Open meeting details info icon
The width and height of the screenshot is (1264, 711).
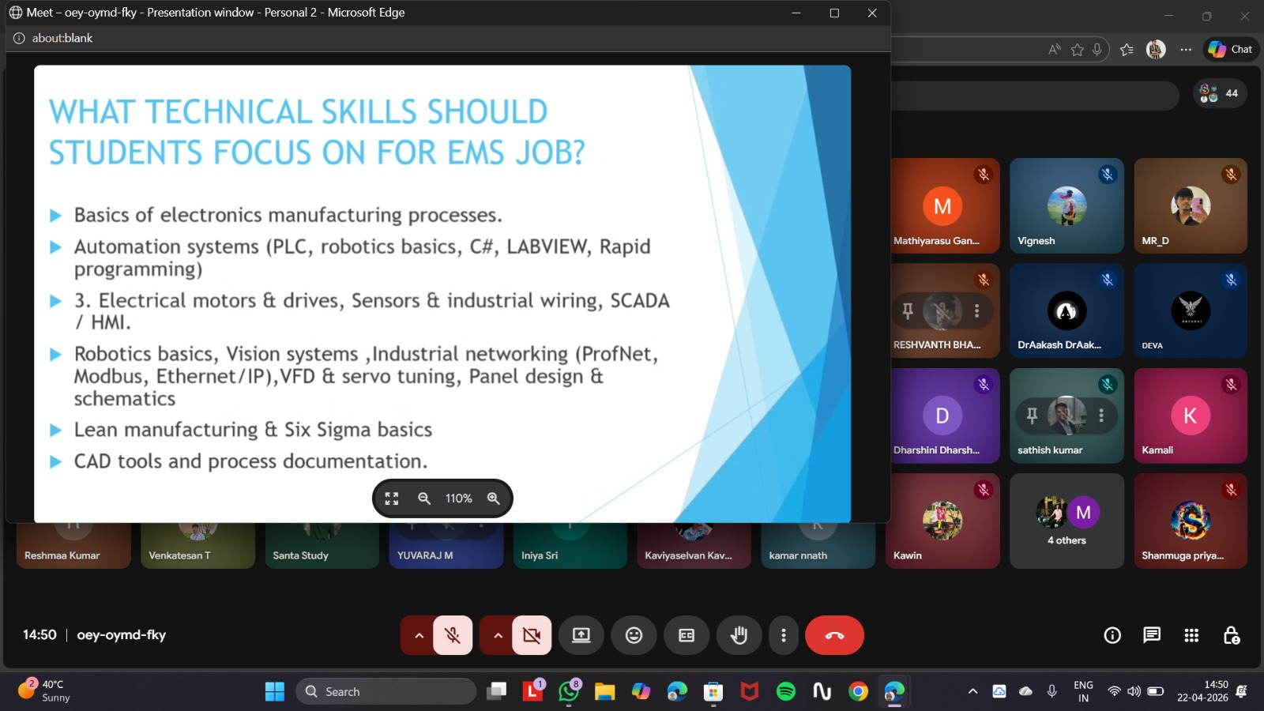pos(1112,635)
